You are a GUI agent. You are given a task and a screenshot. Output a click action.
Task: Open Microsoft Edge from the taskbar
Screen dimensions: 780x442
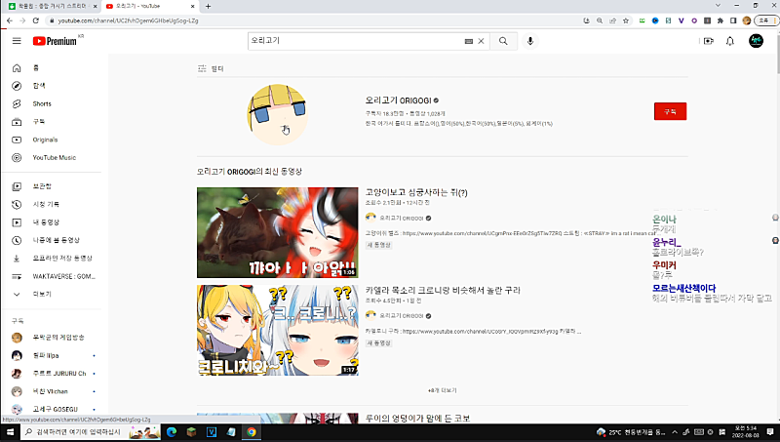click(172, 432)
